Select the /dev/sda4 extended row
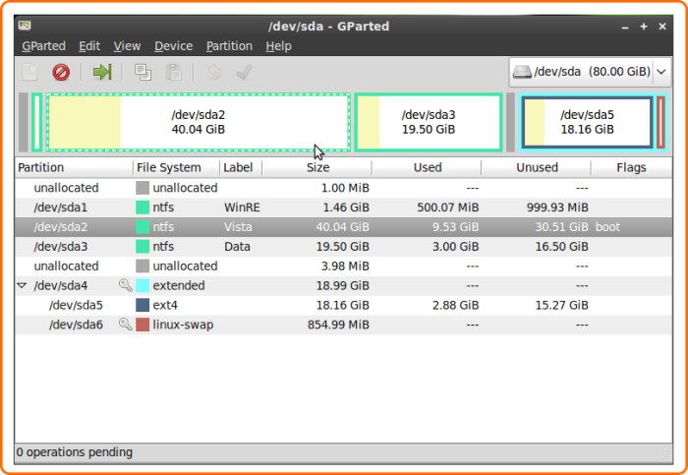The image size is (688, 475). click(x=343, y=285)
